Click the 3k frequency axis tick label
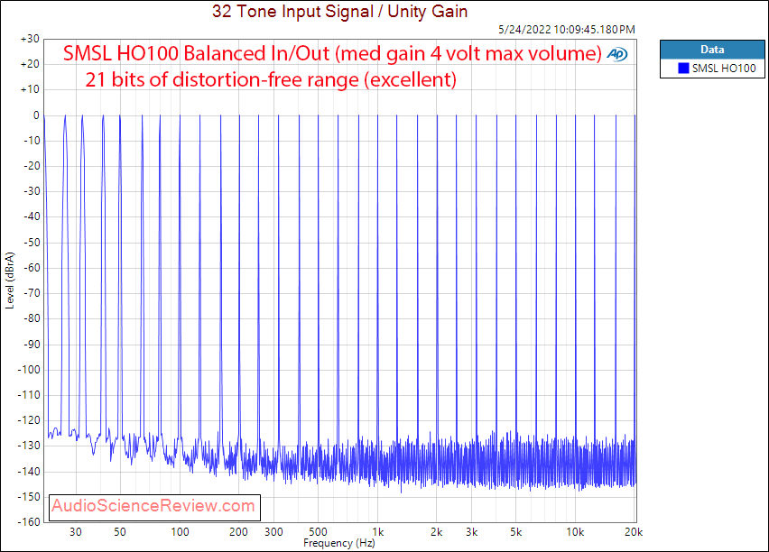This screenshot has height=552, width=769. (472, 532)
